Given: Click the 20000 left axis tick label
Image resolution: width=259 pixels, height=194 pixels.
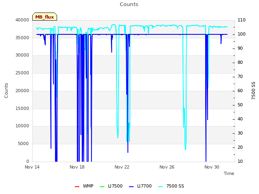Looking at the screenshot, I should pyautogui.click(x=22, y=91).
